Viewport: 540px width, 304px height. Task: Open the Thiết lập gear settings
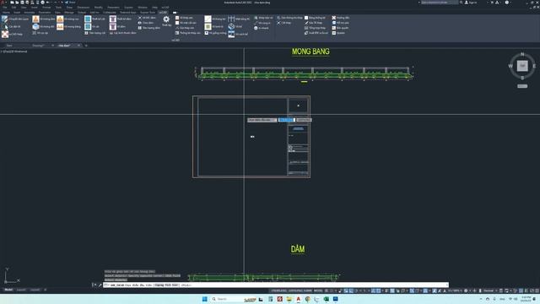point(166,20)
